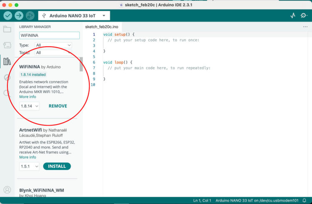The width and height of the screenshot is (312, 204).
Task: Expand the Type filter dropdown
Action: click(x=53, y=45)
